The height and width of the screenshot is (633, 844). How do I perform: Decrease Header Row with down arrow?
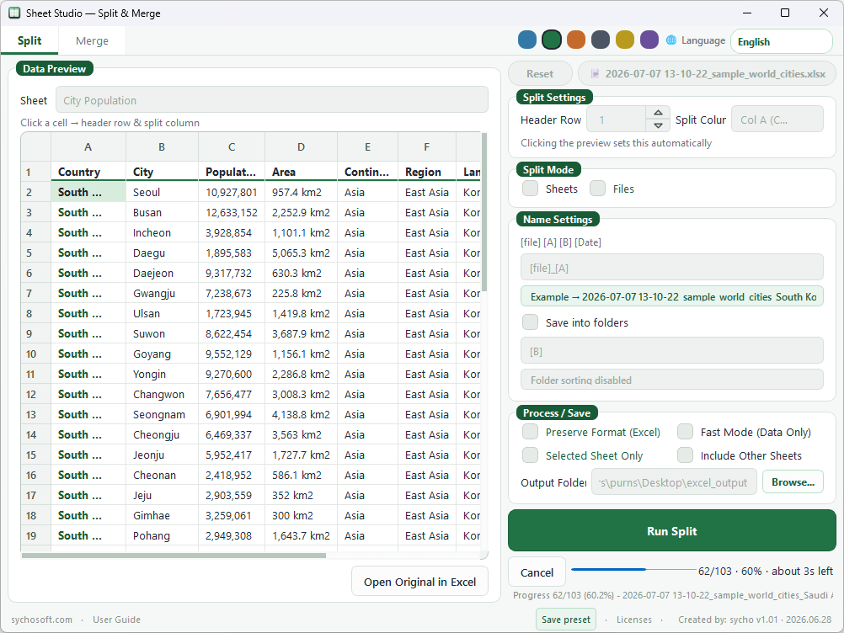(x=658, y=125)
